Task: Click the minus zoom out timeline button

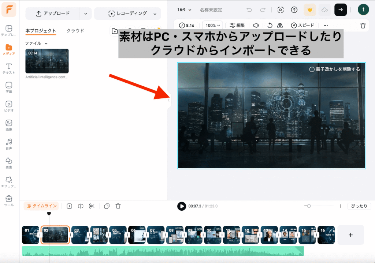Action: pos(298,206)
